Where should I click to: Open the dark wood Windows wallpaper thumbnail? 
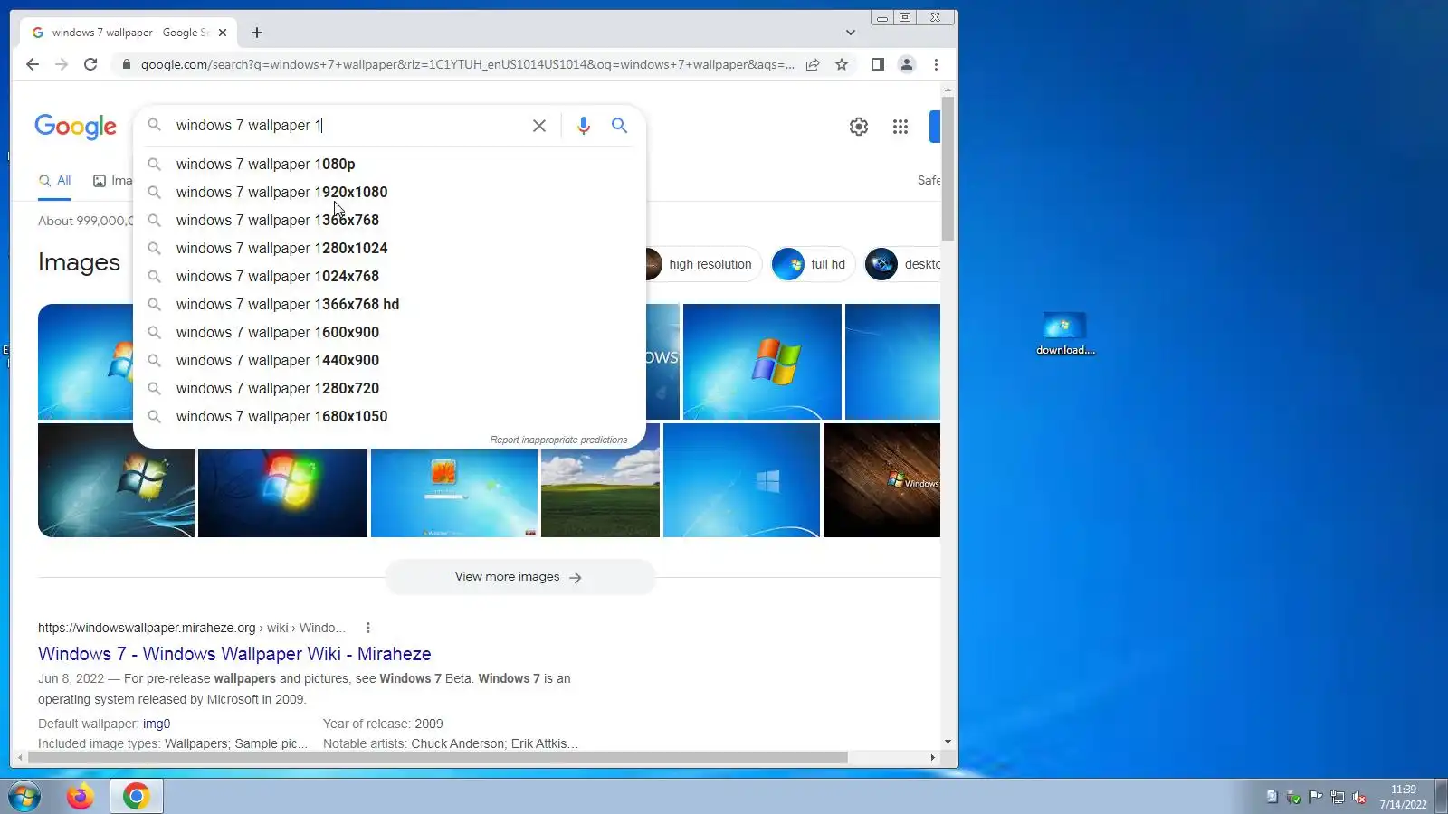[881, 480]
